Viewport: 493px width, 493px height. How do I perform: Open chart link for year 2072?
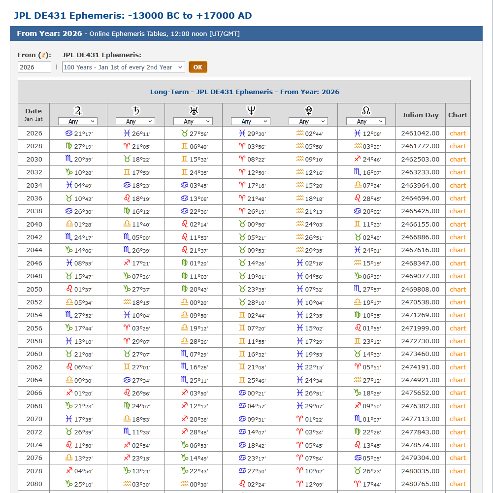coord(458,432)
